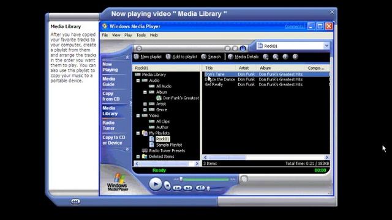Open the Rock01 playlist dropdown
The width and height of the screenshot is (392, 220).
[326, 46]
